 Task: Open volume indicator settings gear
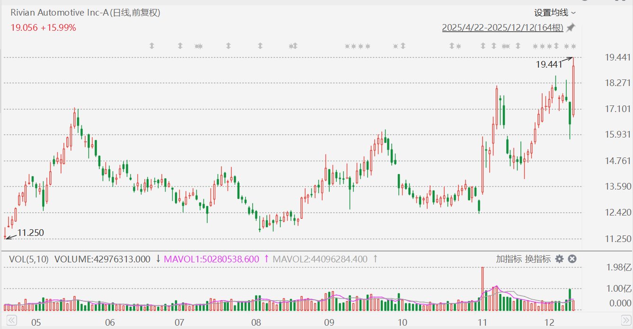(559, 259)
